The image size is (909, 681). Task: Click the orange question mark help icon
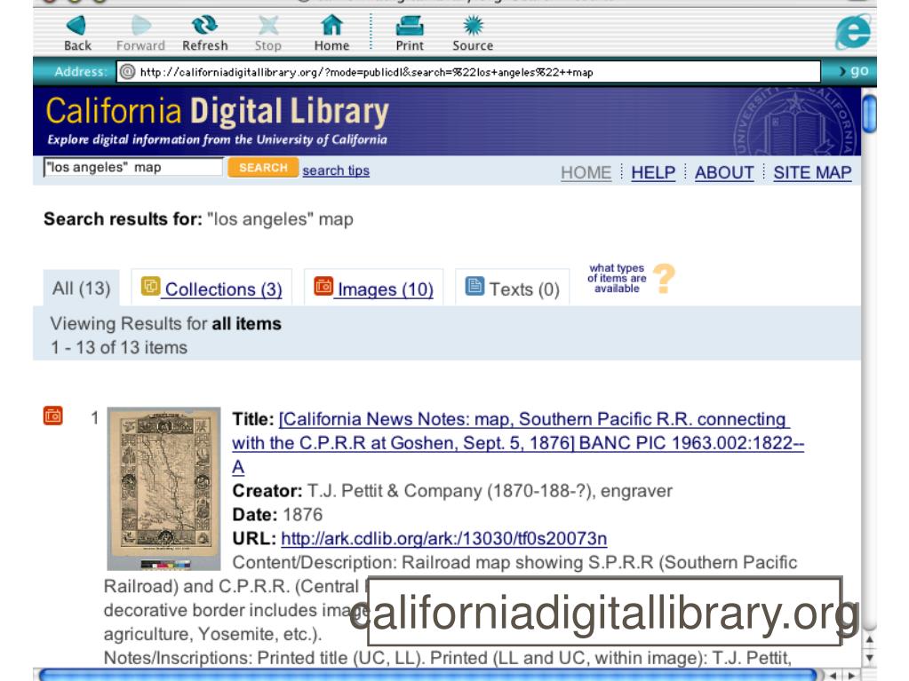pos(665,279)
